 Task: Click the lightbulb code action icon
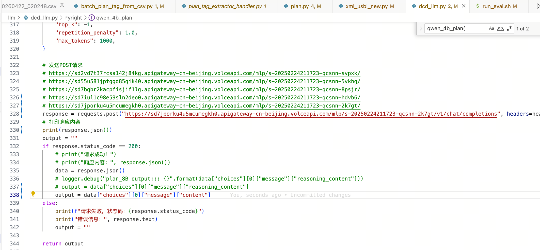(33, 194)
